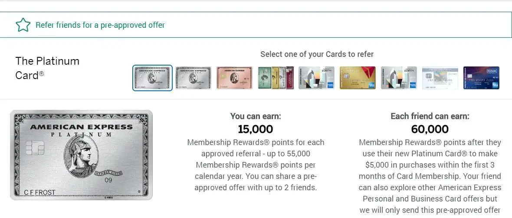Pick the light blue-white card thumbnail
512x218 pixels.
pos(440,78)
